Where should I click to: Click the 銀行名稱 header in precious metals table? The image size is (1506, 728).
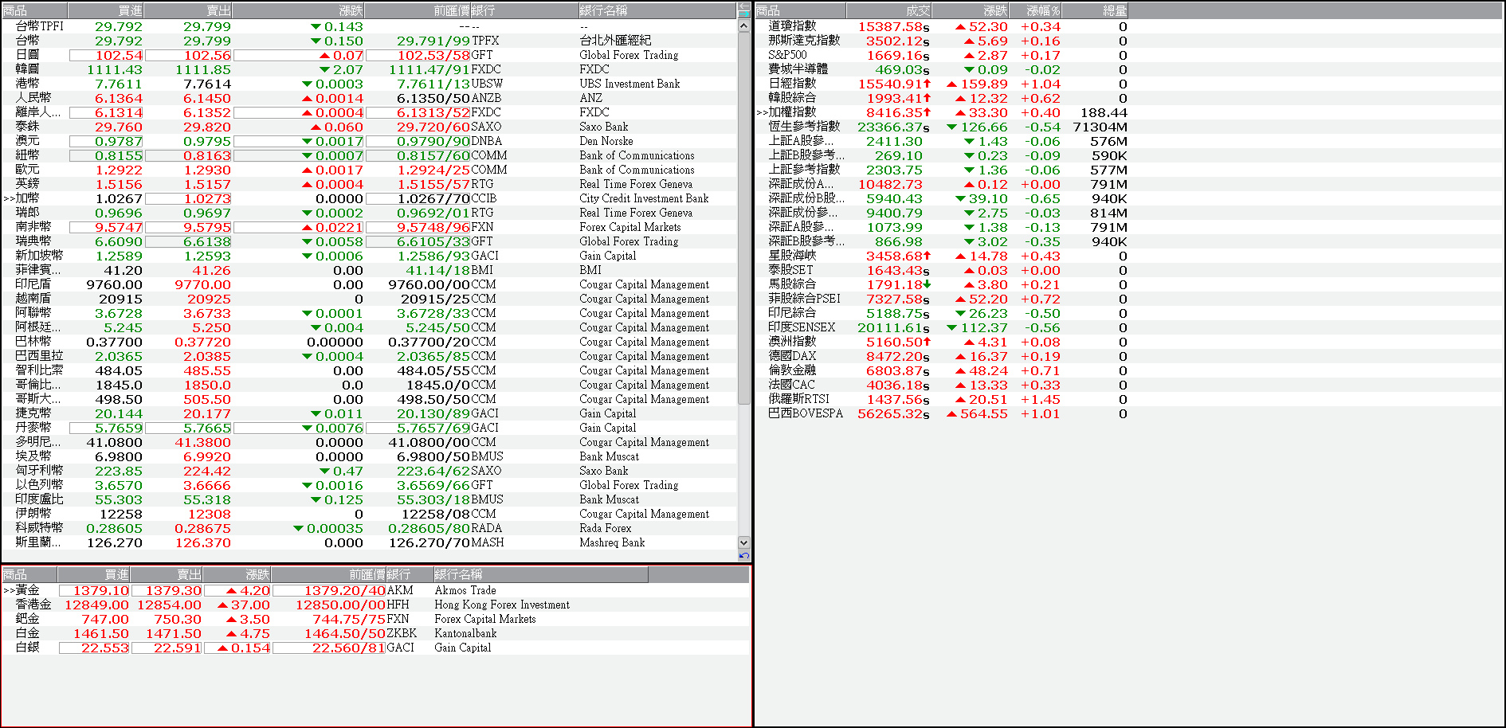[x=540, y=574]
